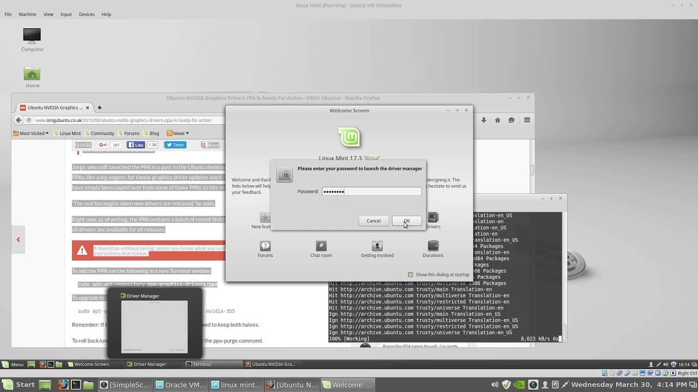Click the Linux Mint logo in Welcome Screen
This screenshot has height=392, width=698.
(350, 137)
